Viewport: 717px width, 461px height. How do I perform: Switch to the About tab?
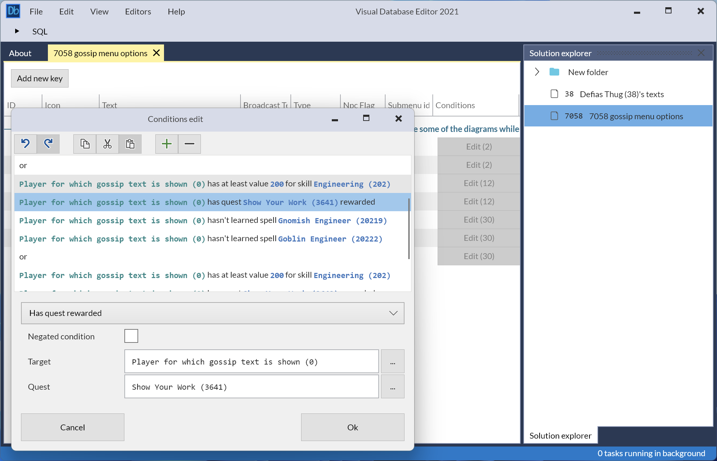coord(20,53)
